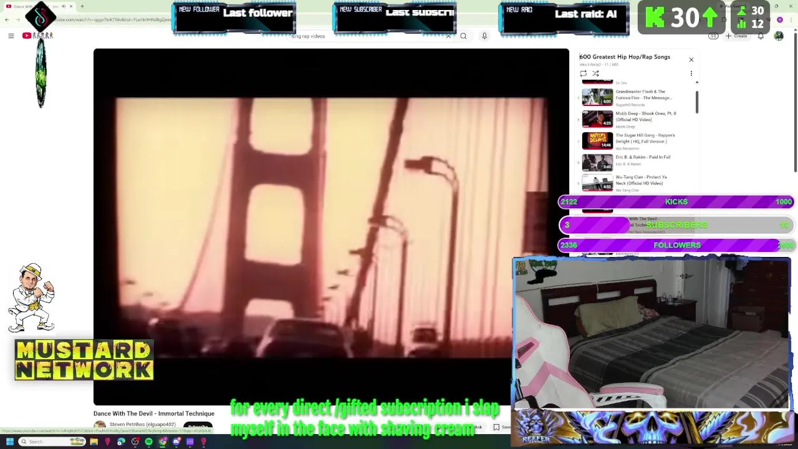Screen dimensions: 798x449
Task: Play the Mobb Deep video thumbnail
Action: (x=597, y=118)
